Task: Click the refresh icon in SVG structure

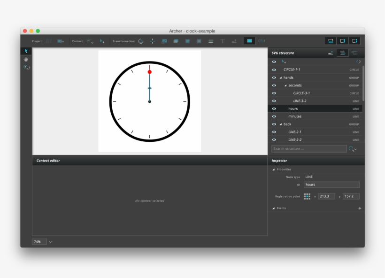Action: pyautogui.click(x=358, y=62)
